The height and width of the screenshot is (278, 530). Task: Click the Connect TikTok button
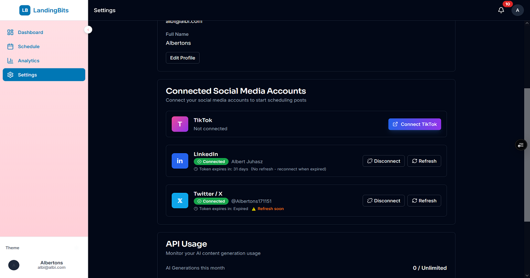pos(414,124)
